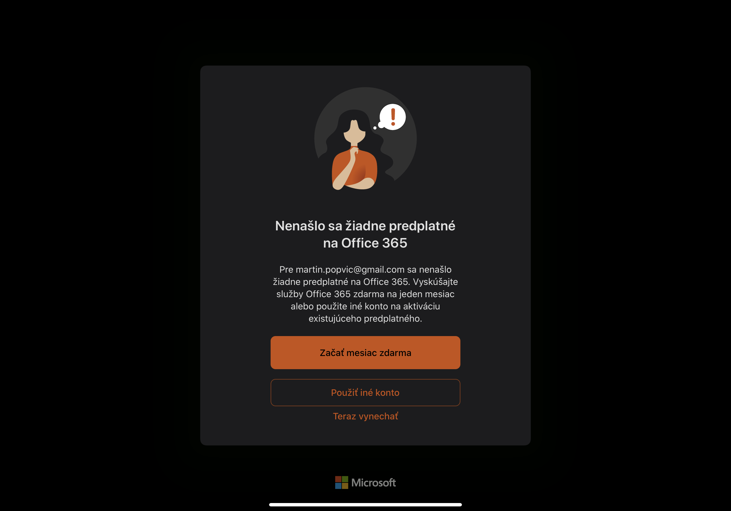
Task: Click the small white thought-bubble dot
Action: coord(375,128)
